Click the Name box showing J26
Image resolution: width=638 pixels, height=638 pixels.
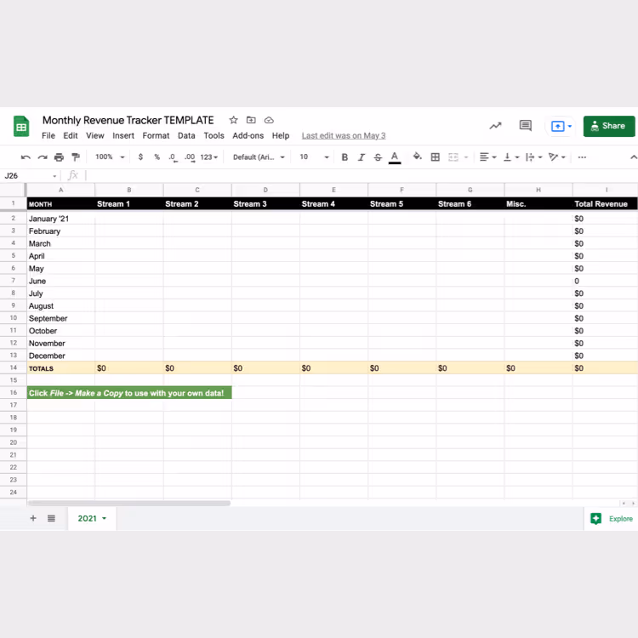pyautogui.click(x=31, y=176)
